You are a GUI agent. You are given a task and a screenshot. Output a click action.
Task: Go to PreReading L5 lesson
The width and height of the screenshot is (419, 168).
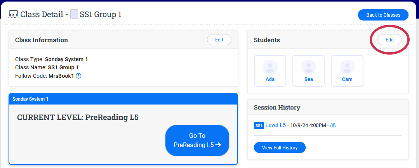[x=197, y=140]
